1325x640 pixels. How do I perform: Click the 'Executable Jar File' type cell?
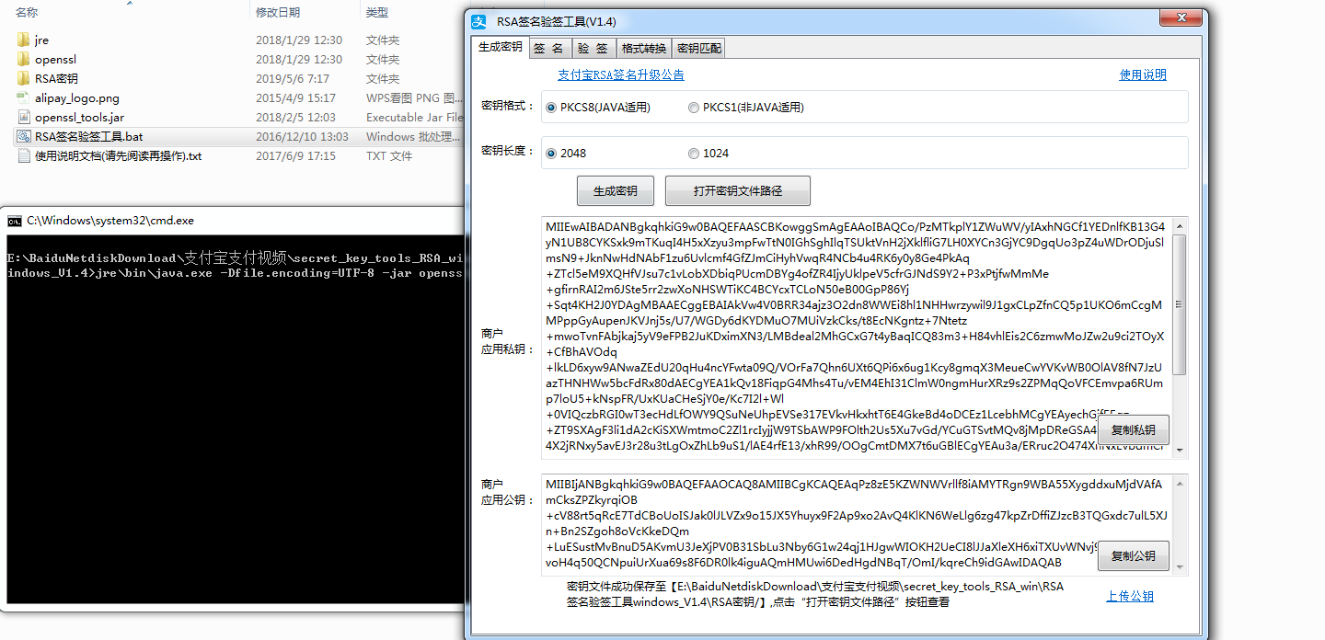[414, 118]
